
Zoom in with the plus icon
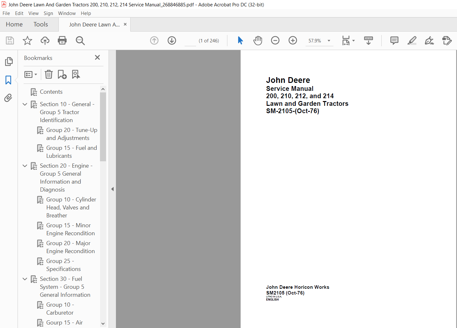pyautogui.click(x=293, y=40)
